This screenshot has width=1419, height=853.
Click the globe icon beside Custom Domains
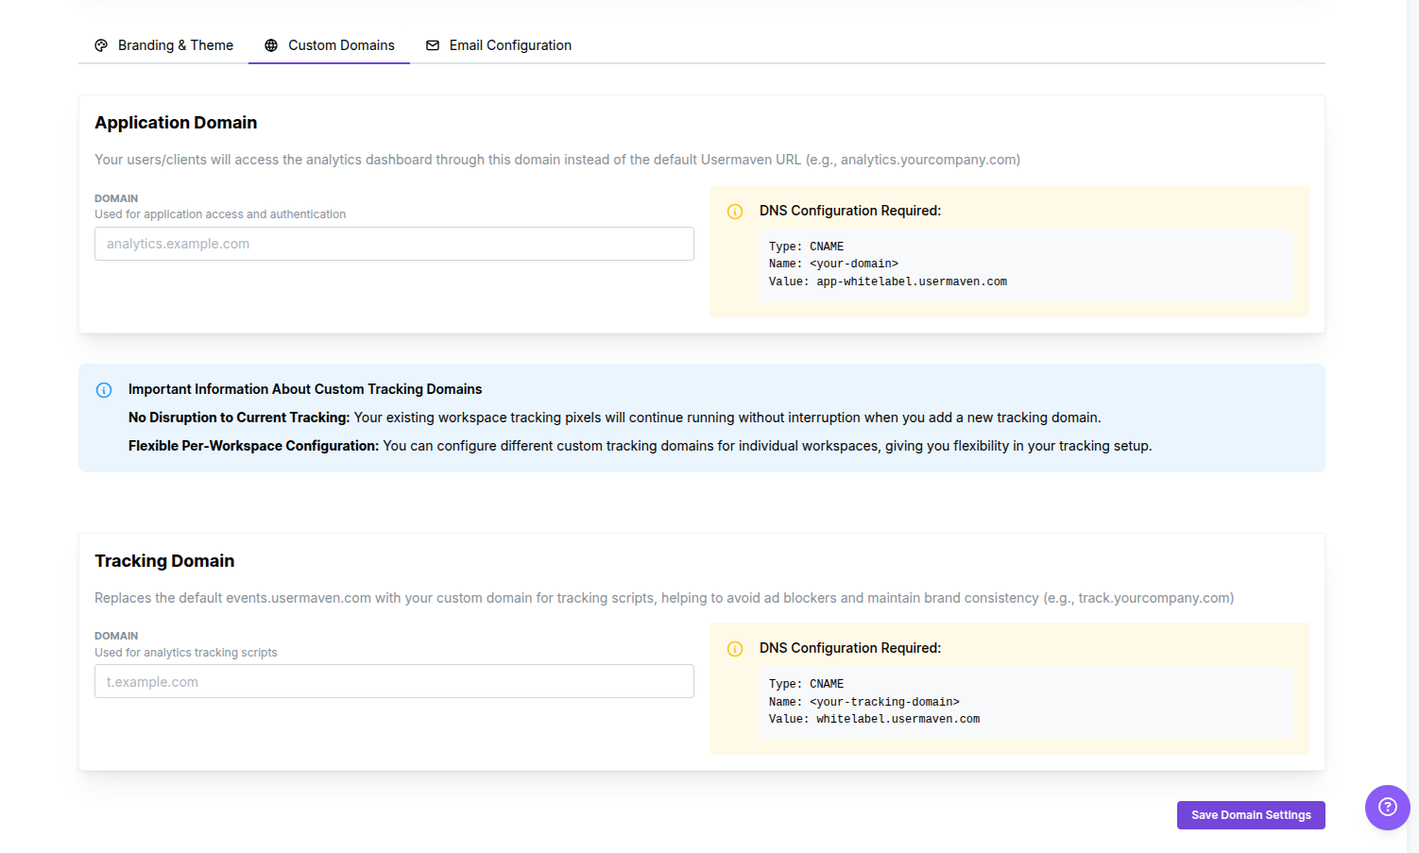(x=271, y=45)
